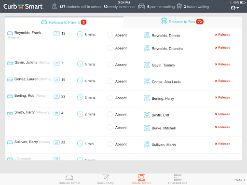Click car icon beside Gavin, Juliette

point(10,63)
